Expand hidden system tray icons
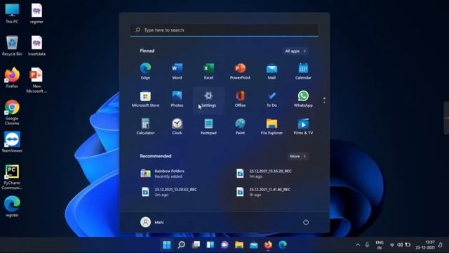Image resolution: width=449 pixels, height=253 pixels. 358,245
